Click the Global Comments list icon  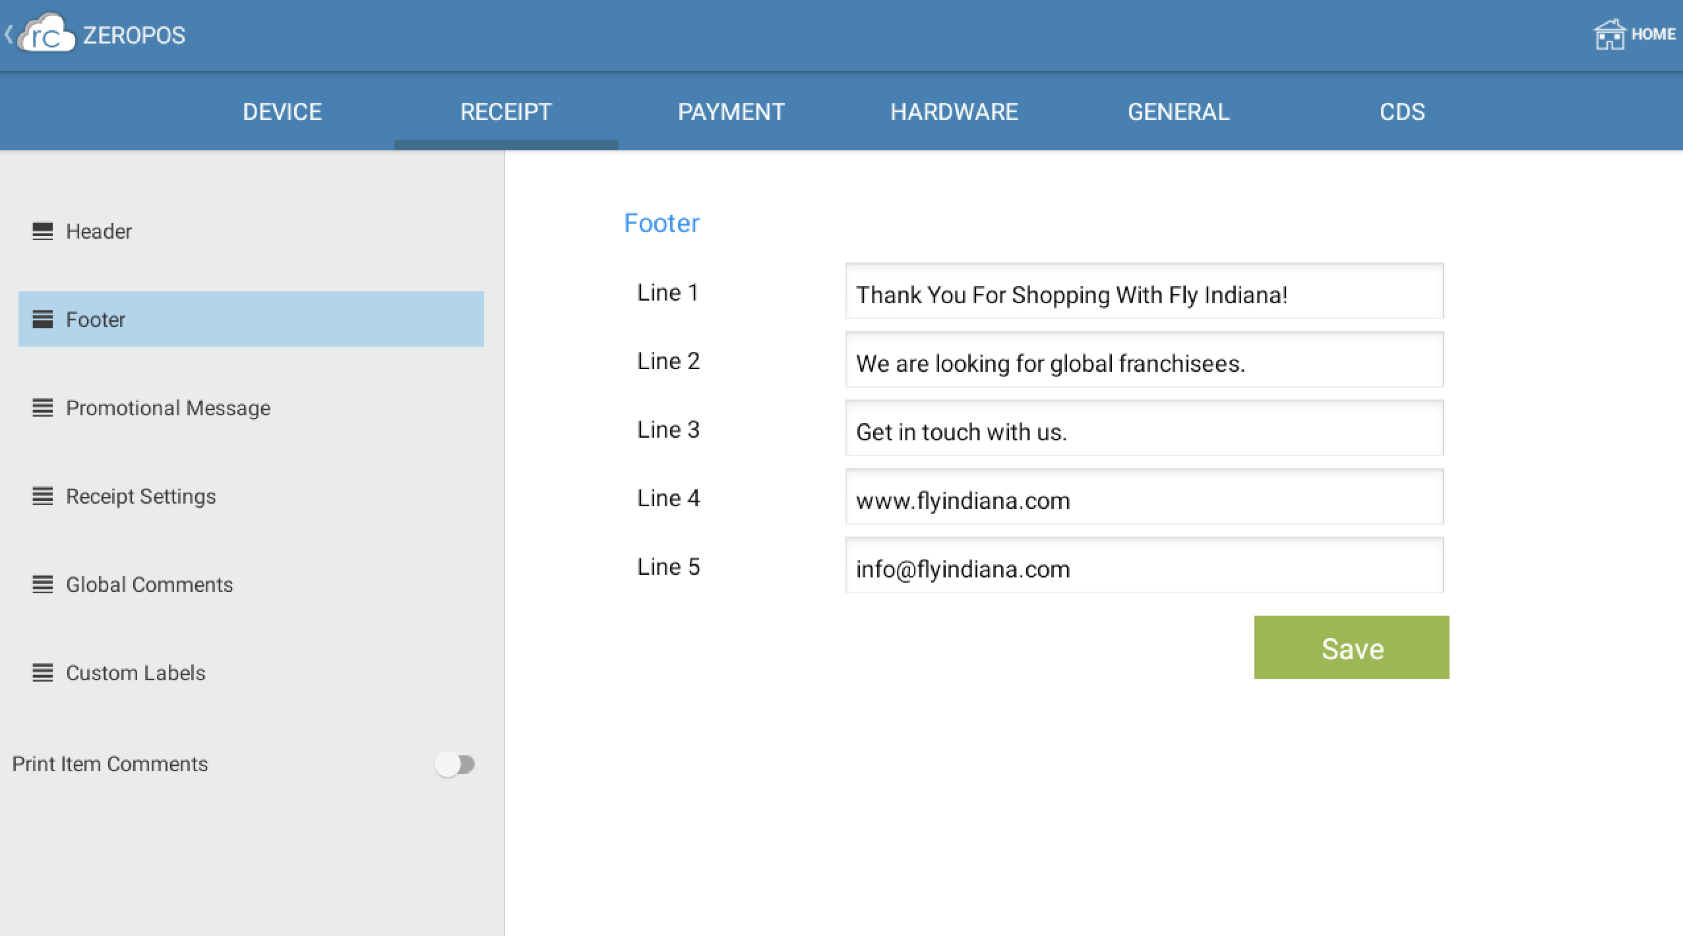tap(43, 585)
